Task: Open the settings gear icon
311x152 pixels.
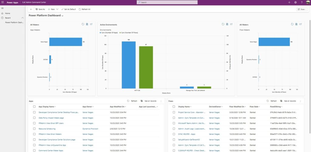Action: click(x=295, y=2)
